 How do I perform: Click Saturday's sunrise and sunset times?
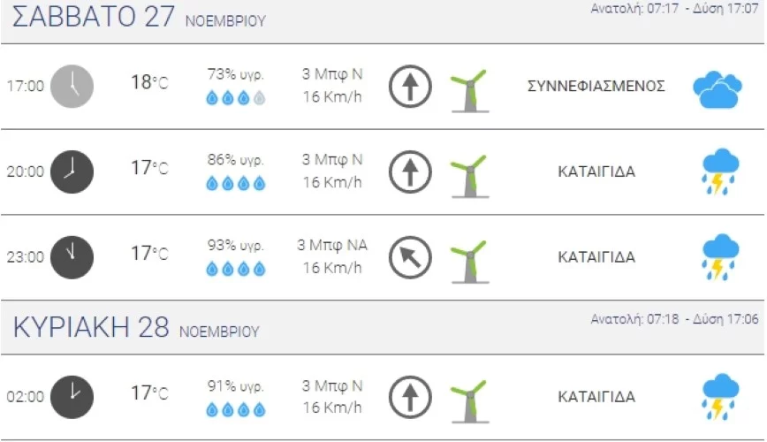pyautogui.click(x=673, y=9)
